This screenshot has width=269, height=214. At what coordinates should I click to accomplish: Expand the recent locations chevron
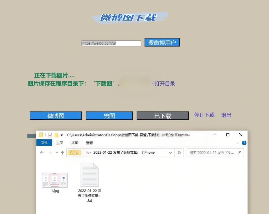57,153
